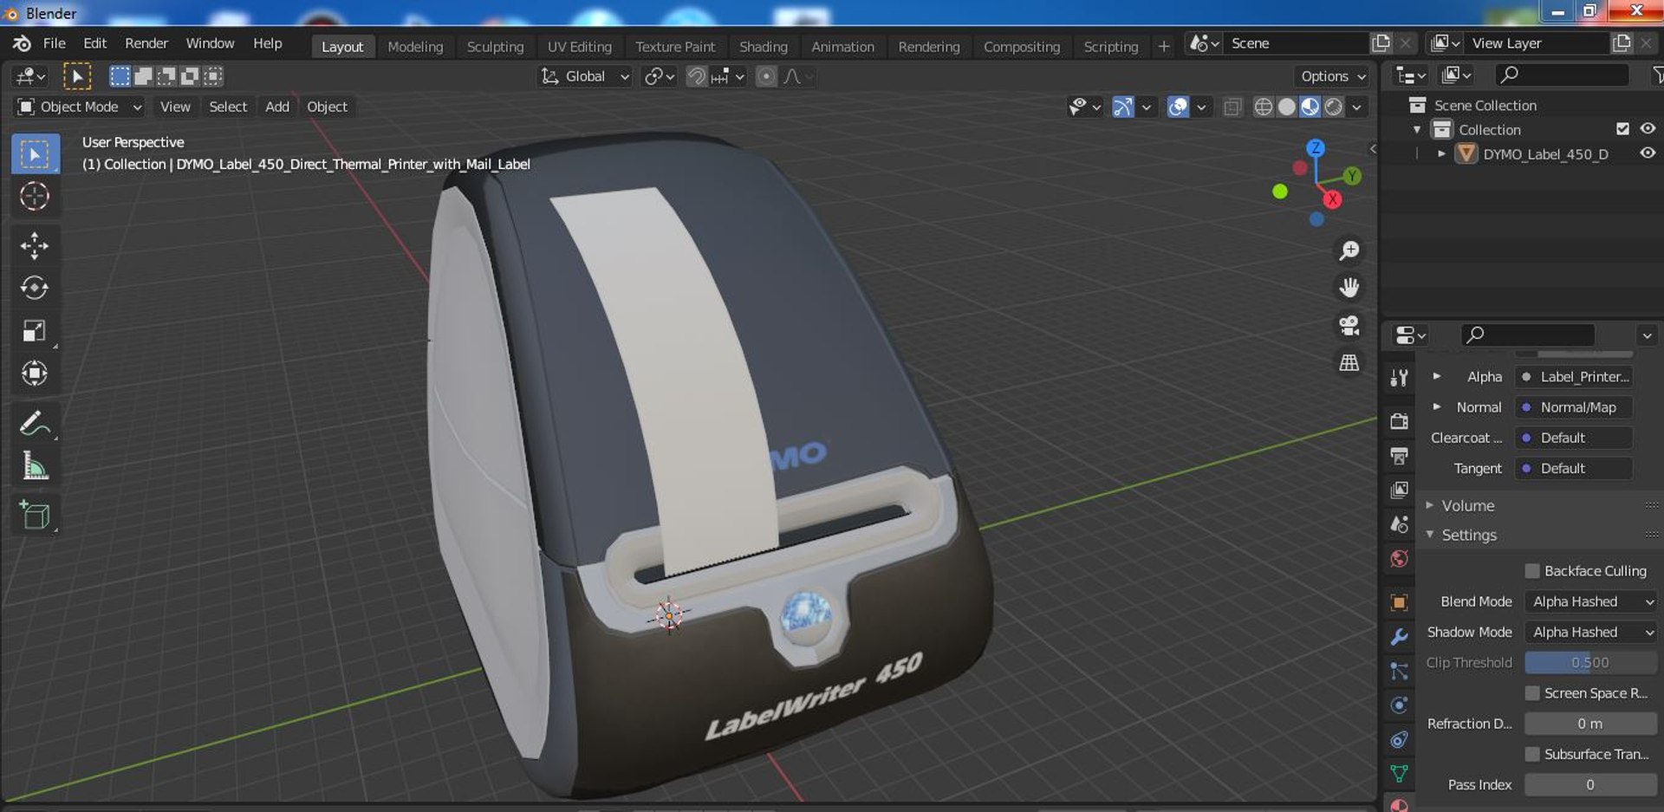The height and width of the screenshot is (812, 1664).
Task: Enable Subsurface Translucency checkbox
Action: (1532, 754)
